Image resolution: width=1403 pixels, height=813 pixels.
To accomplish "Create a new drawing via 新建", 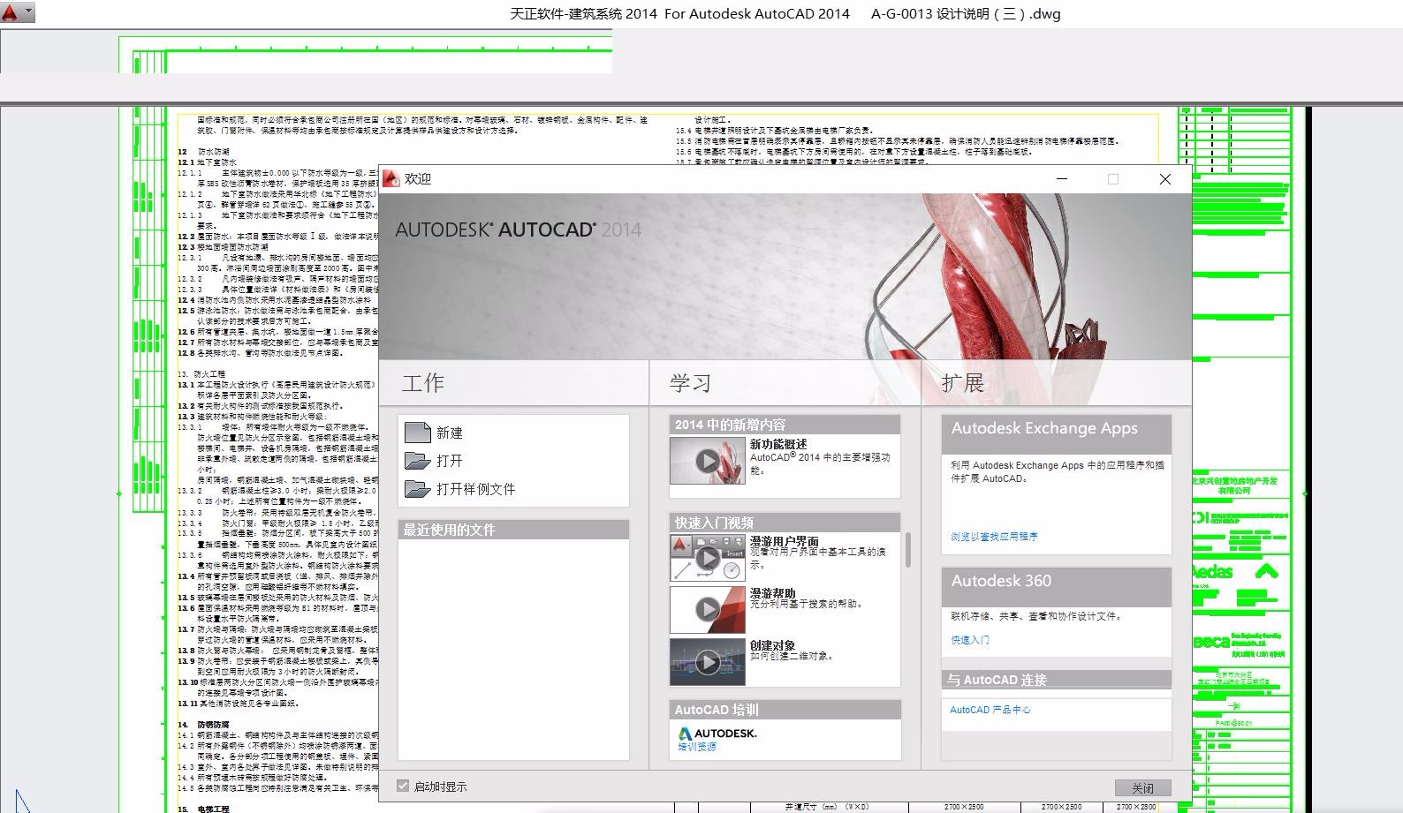I will (x=450, y=433).
